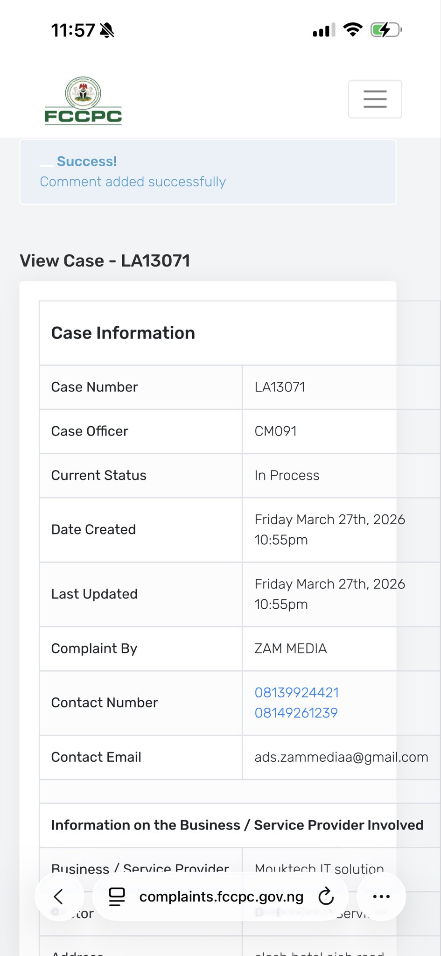Reload the page with refresh icon
This screenshot has width=441, height=956.
326,896
